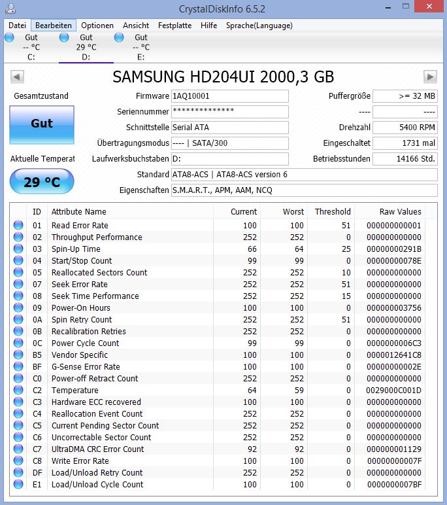Screen dimensions: 447x505
Task: Click Eigenschaften field S.M.A.R.T., APM, AAM, NCQ
Action: (x=305, y=190)
